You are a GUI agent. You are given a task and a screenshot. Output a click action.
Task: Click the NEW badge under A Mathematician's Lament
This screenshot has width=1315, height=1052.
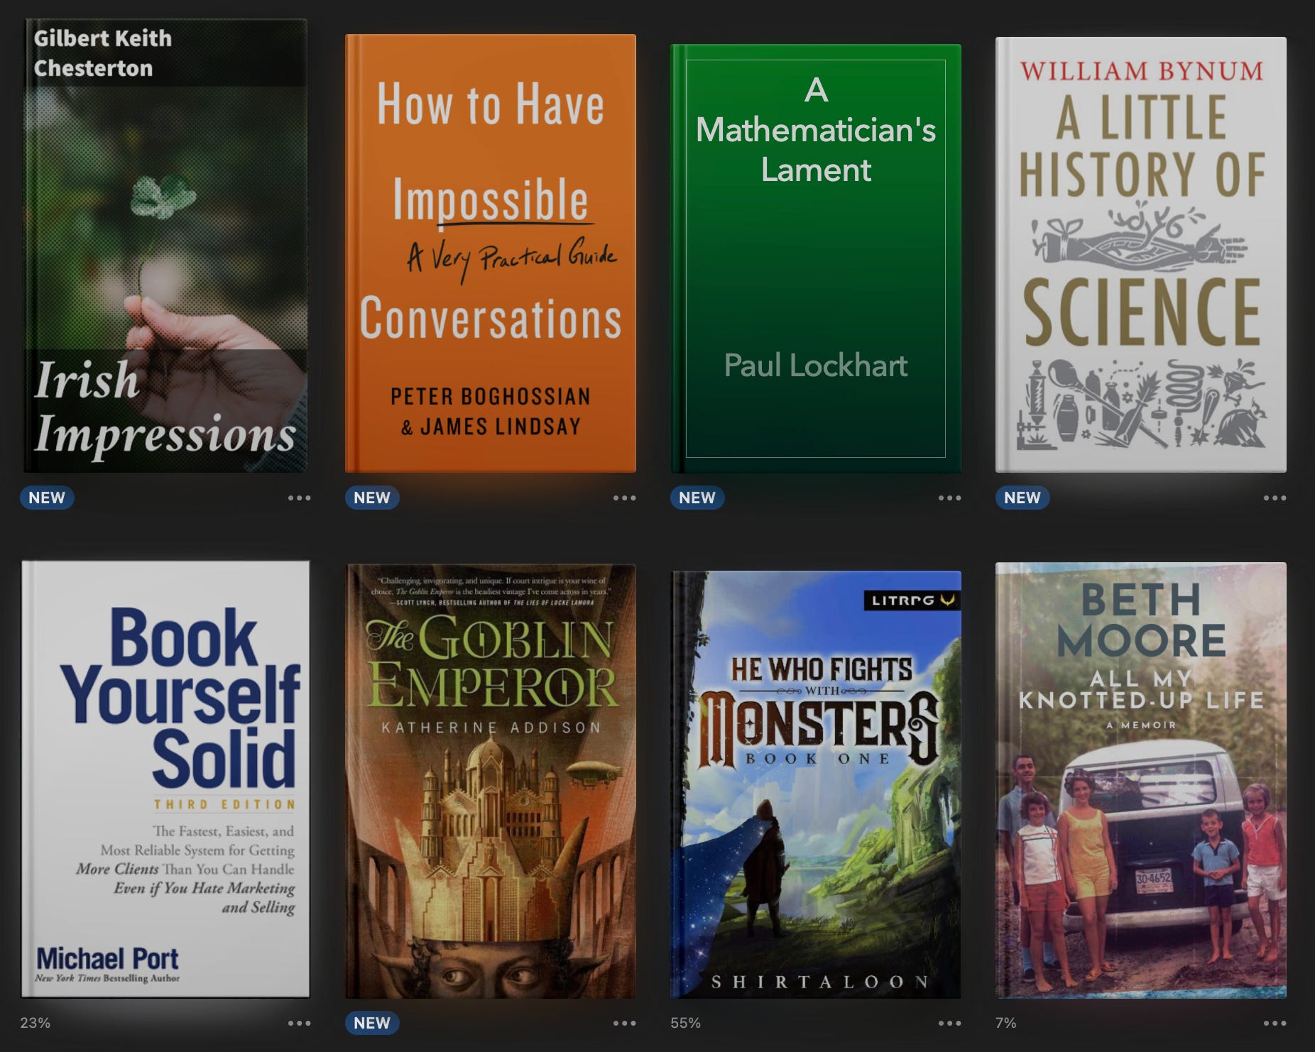click(697, 498)
